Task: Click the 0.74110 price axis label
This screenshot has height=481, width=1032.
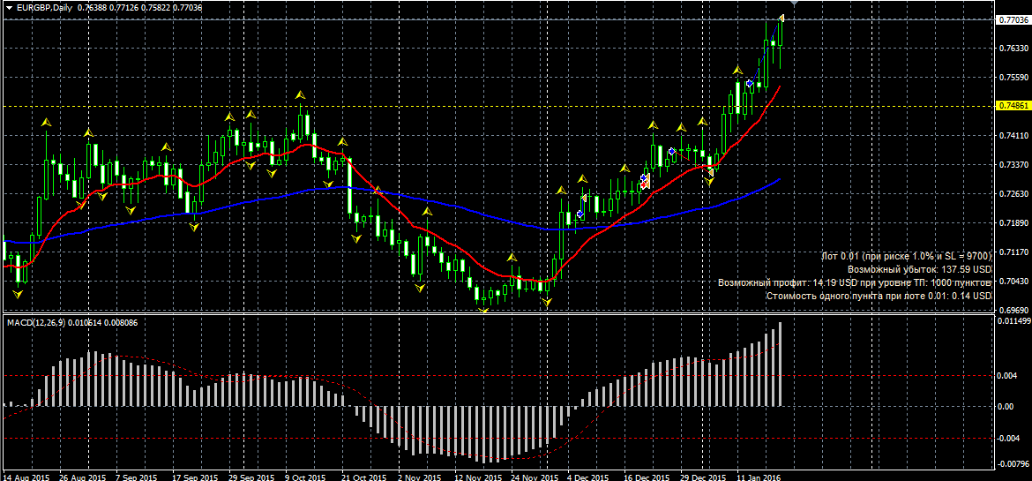Action: click(1013, 136)
